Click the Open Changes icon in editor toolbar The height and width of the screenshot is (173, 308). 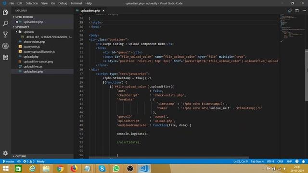(x=290, y=11)
